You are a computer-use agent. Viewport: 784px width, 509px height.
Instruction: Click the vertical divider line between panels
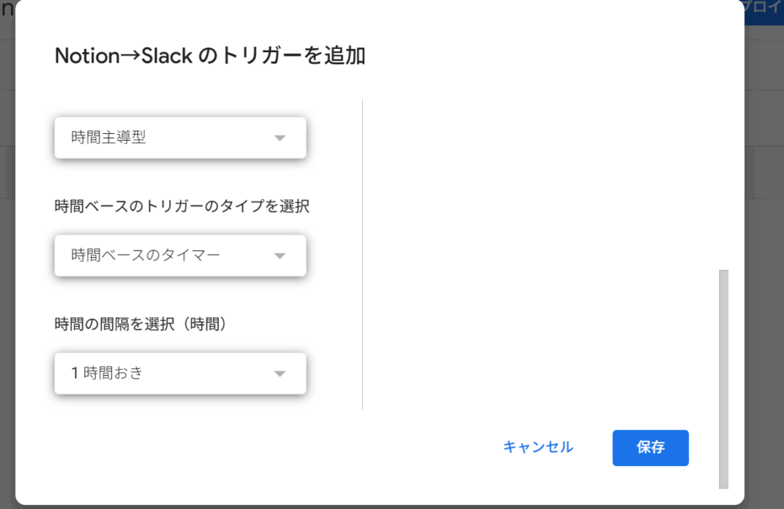pos(362,254)
